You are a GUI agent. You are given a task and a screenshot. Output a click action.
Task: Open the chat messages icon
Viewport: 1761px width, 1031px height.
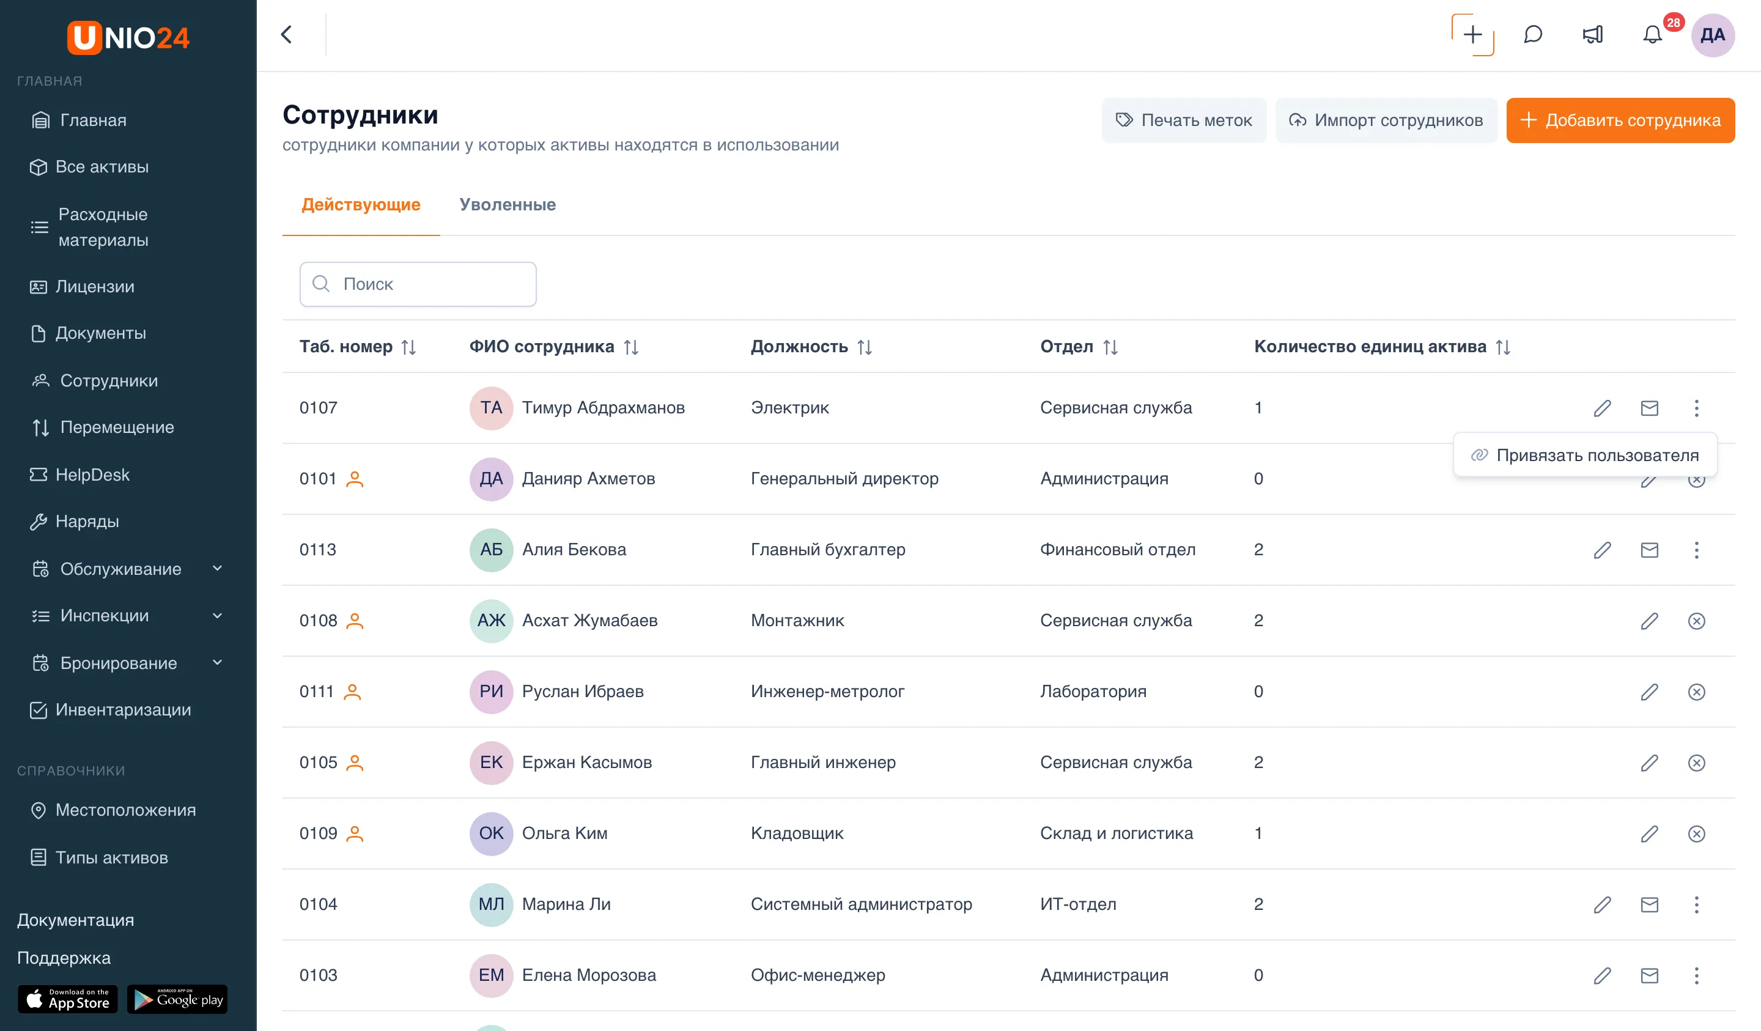[1532, 35]
